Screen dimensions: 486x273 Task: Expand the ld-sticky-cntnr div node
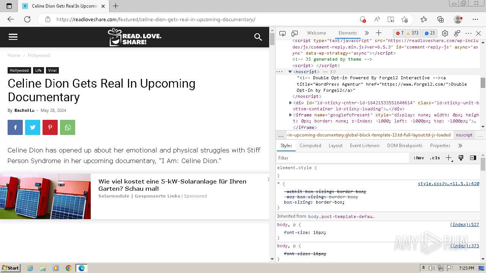click(x=290, y=103)
